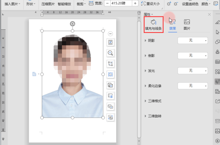Image resolution: width=220 pixels, height=145 pixels.
Task: Click the 重设大小 button
Action: pos(150,4)
